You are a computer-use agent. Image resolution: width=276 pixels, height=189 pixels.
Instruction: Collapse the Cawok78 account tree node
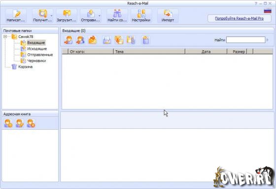coord(5,37)
